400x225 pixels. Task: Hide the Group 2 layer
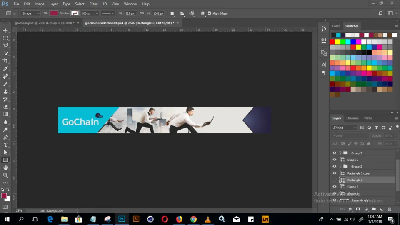[x=335, y=167]
